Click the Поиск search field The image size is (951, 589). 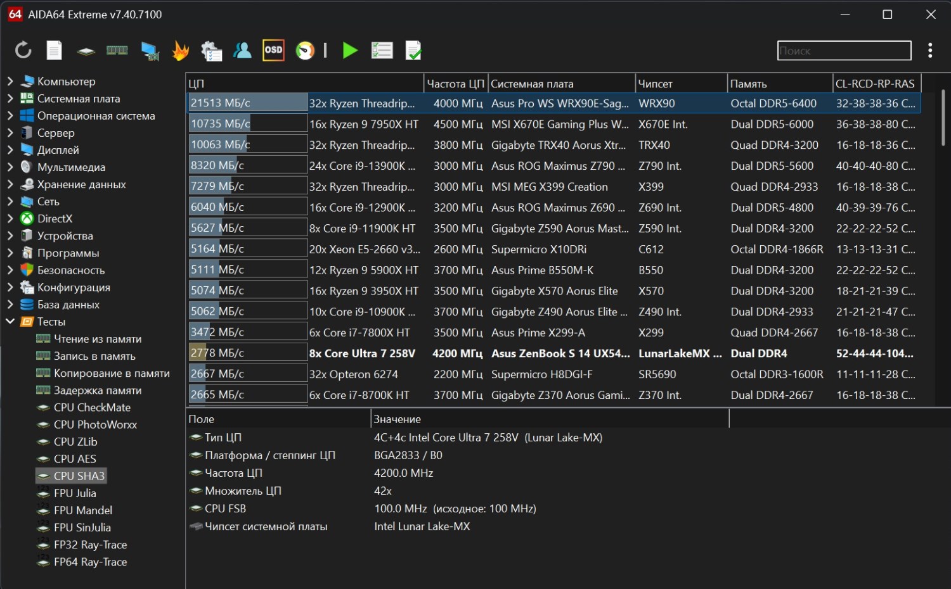[843, 51]
